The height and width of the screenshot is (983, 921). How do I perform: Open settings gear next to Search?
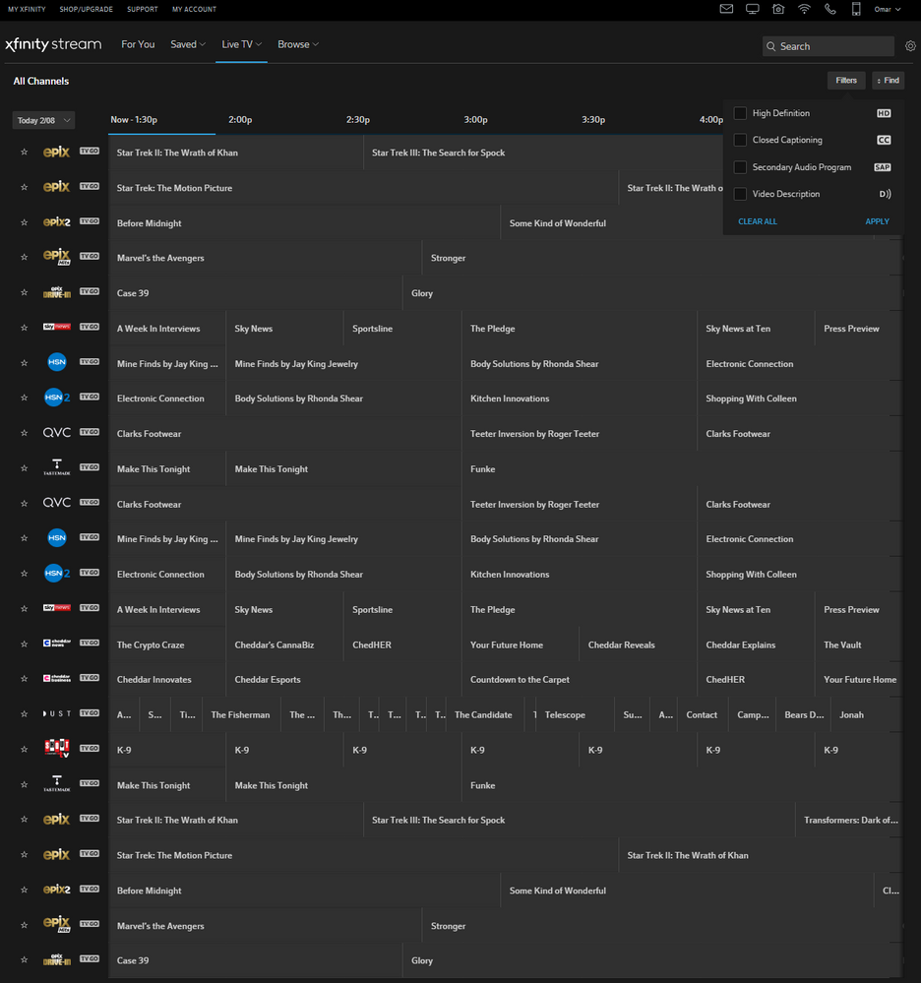point(910,46)
